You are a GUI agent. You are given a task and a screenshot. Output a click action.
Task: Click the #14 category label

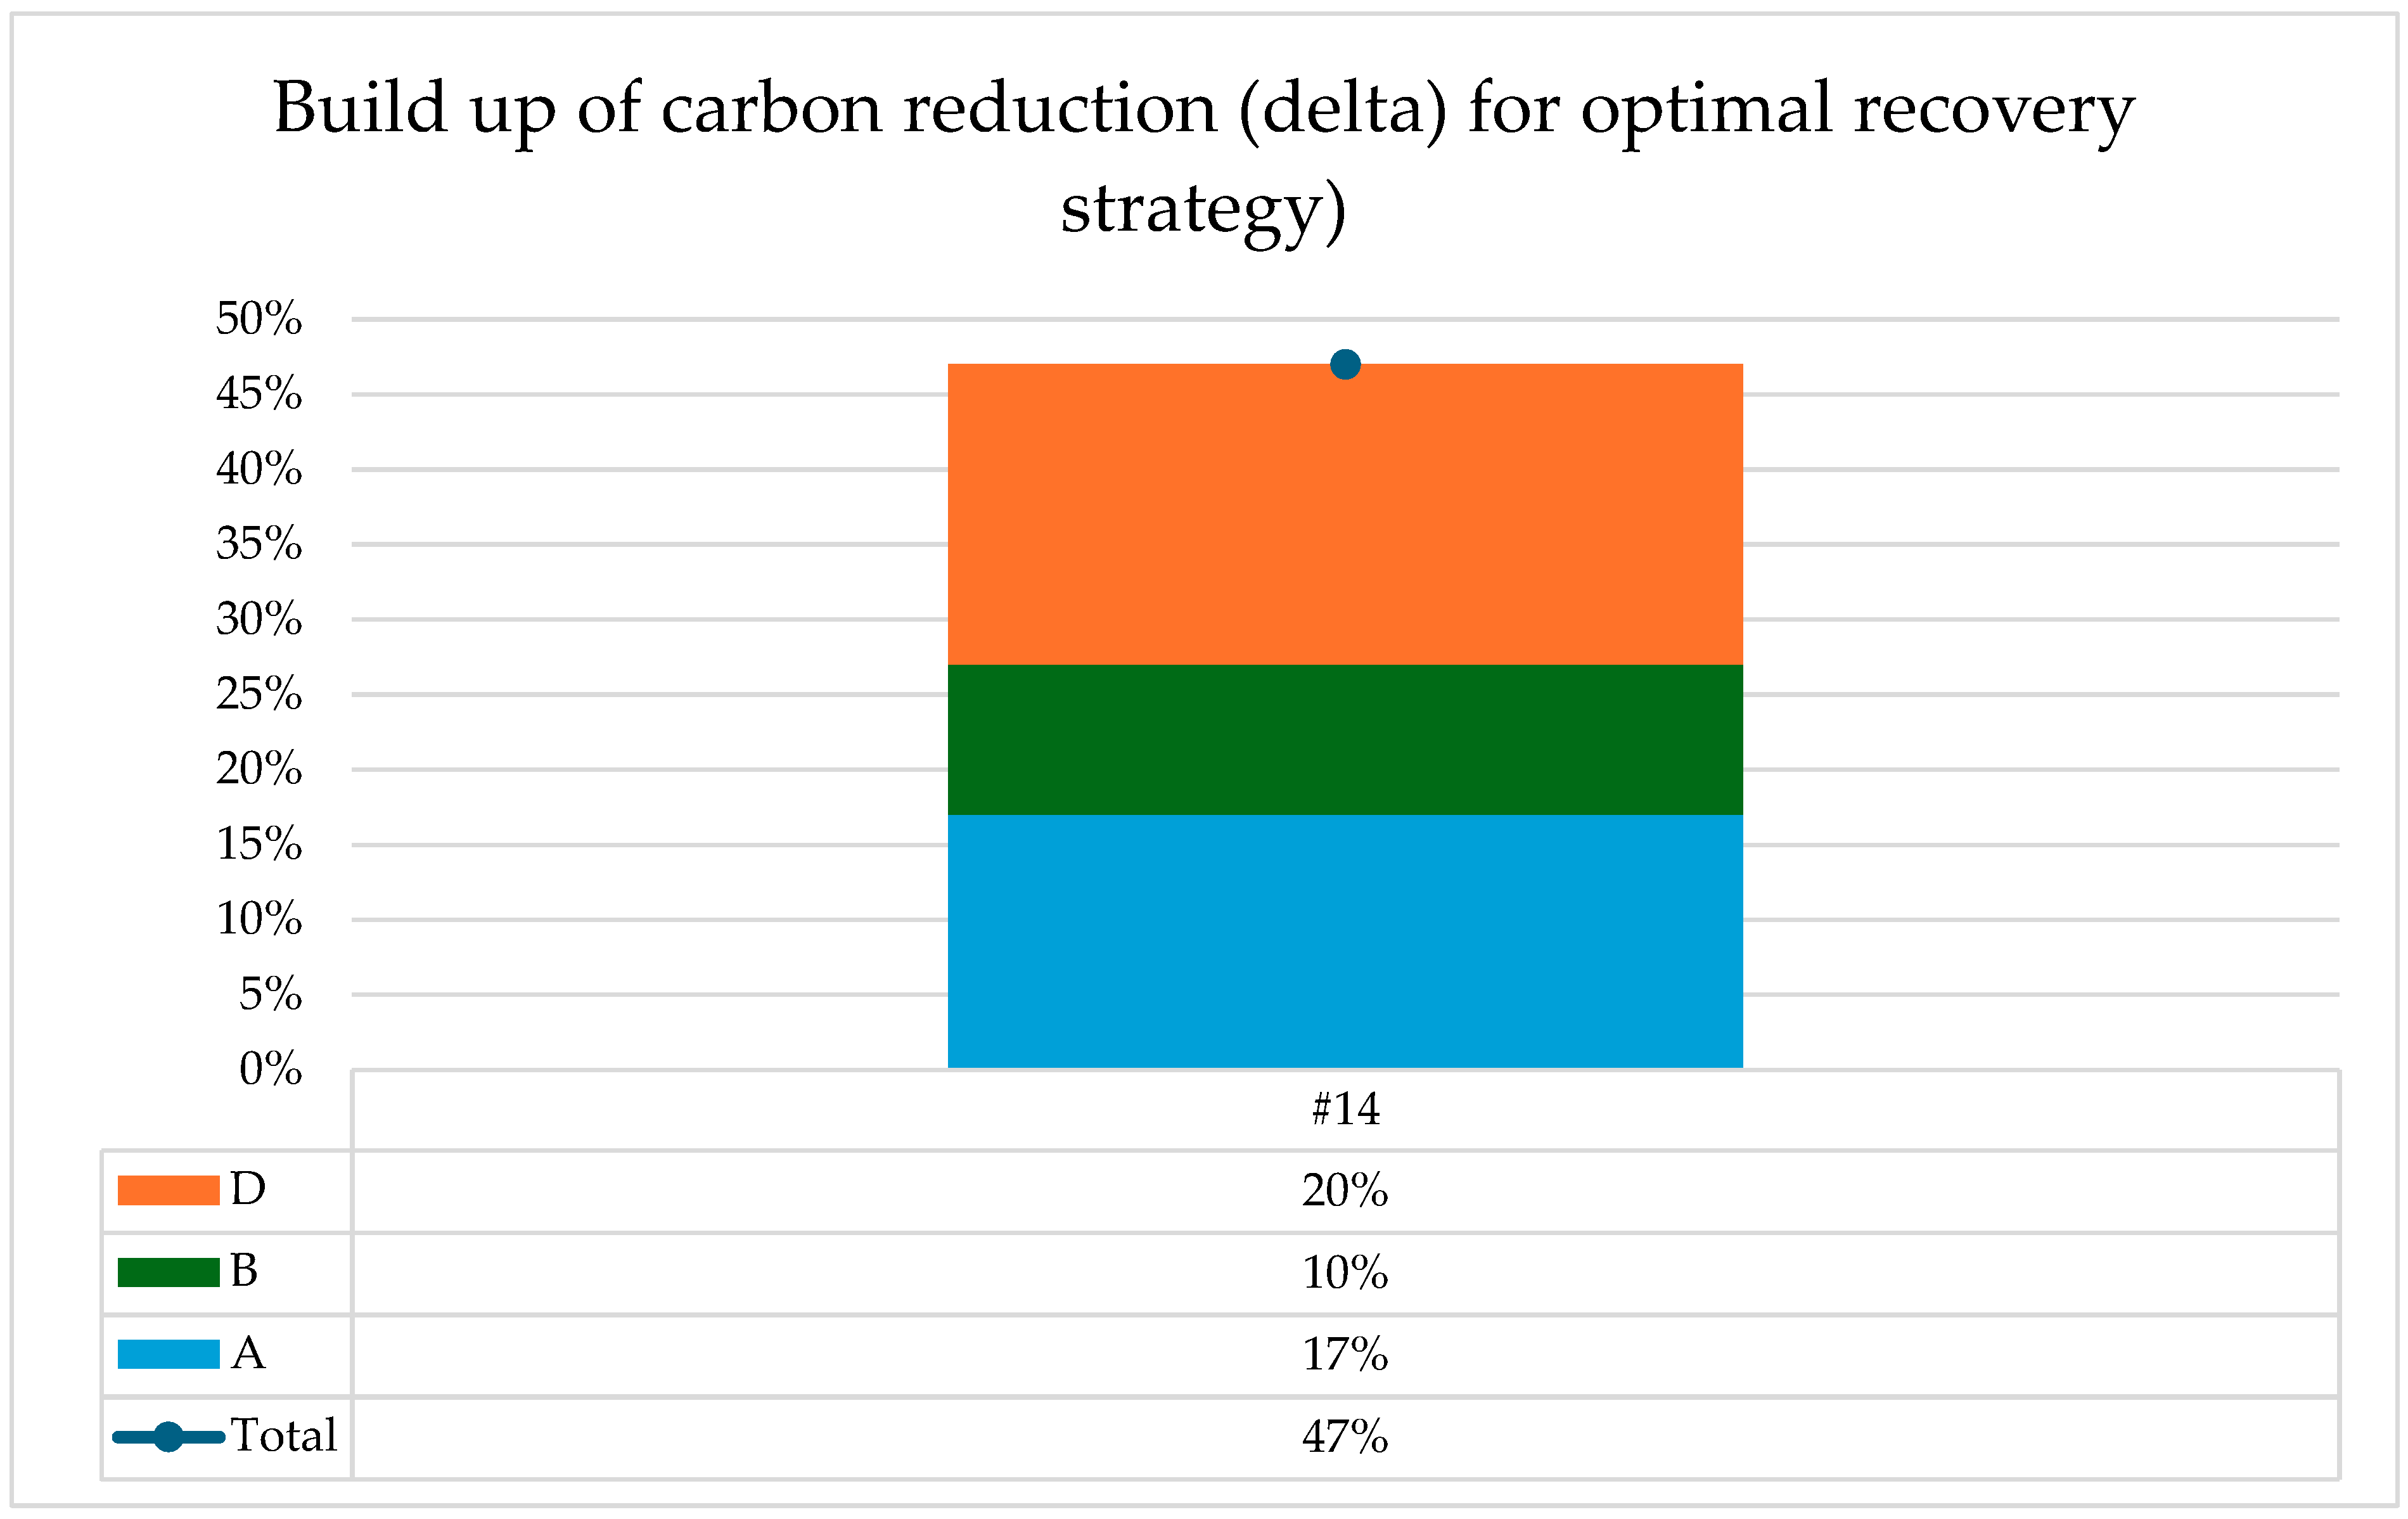[1345, 1109]
